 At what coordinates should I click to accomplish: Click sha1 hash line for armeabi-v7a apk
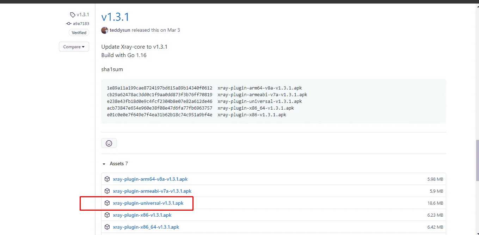(x=207, y=95)
